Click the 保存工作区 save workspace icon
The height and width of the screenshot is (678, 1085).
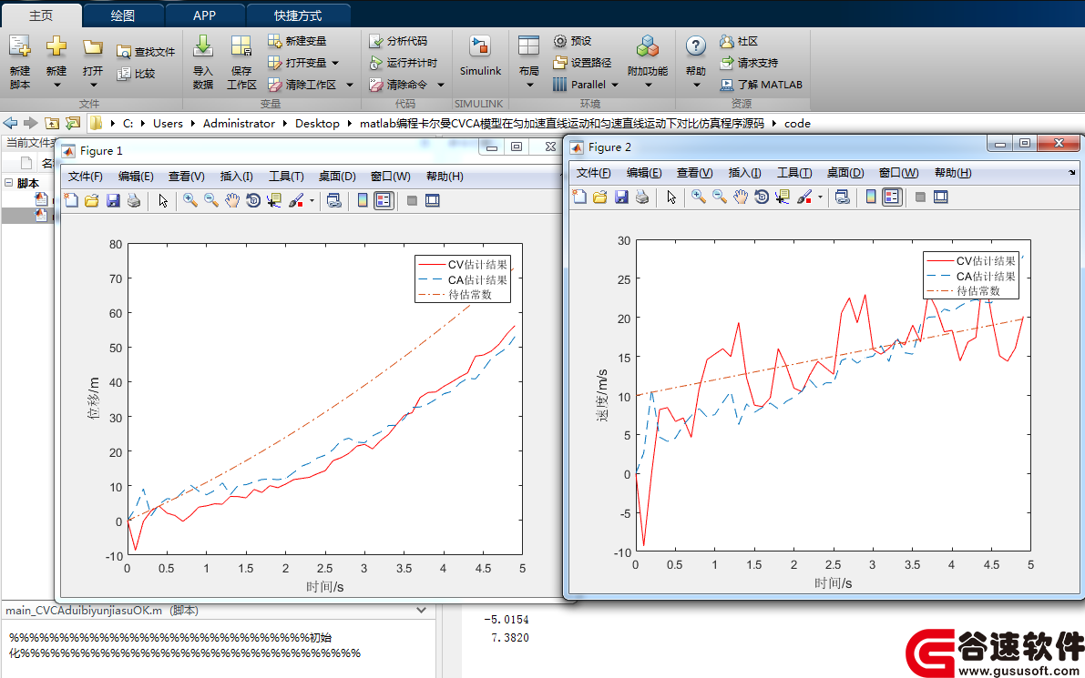(241, 47)
